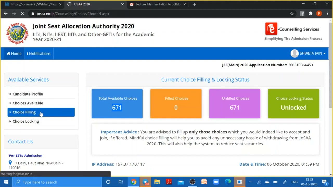Open the Chrome extensions puzzle icon
The width and height of the screenshot is (333, 187).
[310, 14]
